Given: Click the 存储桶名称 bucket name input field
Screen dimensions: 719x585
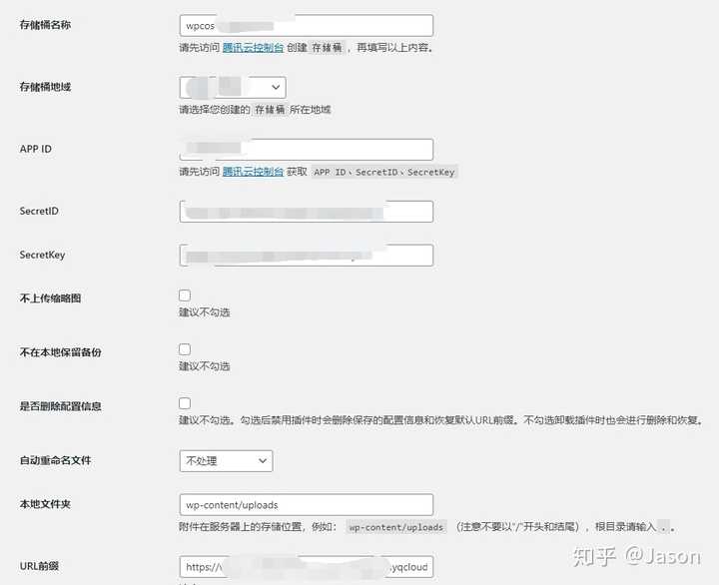Looking at the screenshot, I should click(306, 26).
